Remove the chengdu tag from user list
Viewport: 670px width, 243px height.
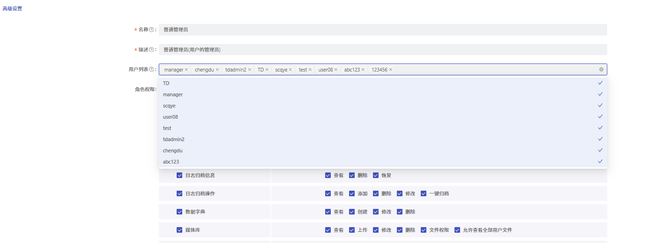tap(217, 70)
